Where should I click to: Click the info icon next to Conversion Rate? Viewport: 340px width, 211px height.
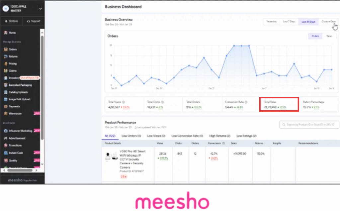246,102
